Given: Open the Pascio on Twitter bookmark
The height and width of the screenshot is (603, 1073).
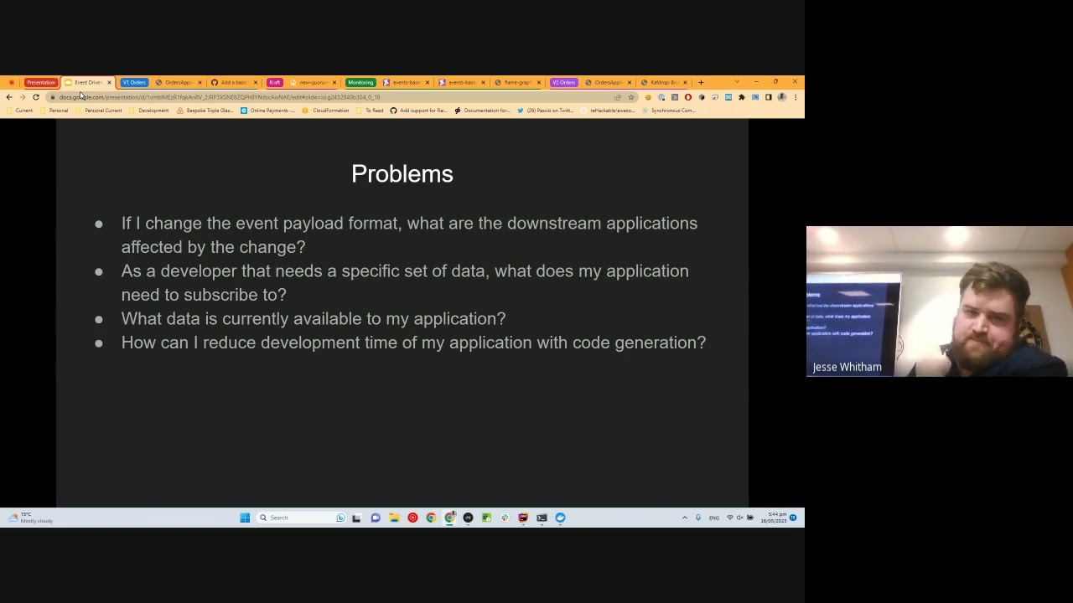Looking at the screenshot, I should tap(545, 111).
